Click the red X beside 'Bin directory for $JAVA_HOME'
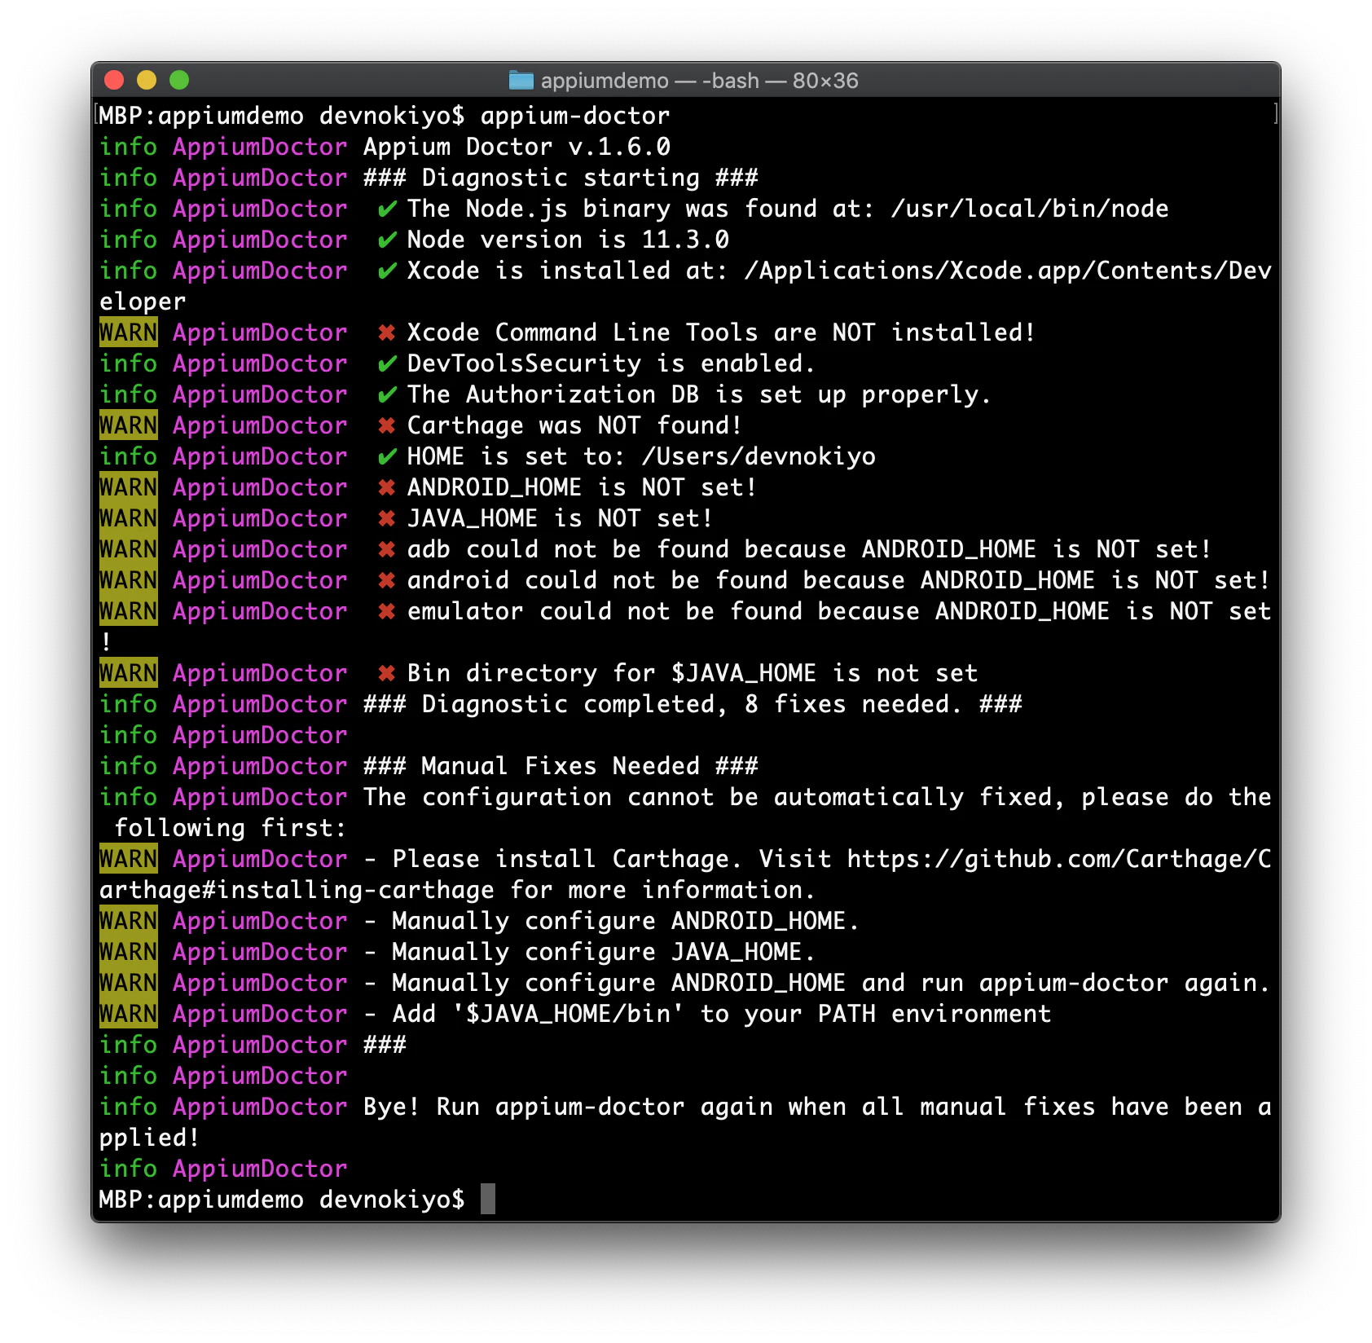 click(x=387, y=673)
